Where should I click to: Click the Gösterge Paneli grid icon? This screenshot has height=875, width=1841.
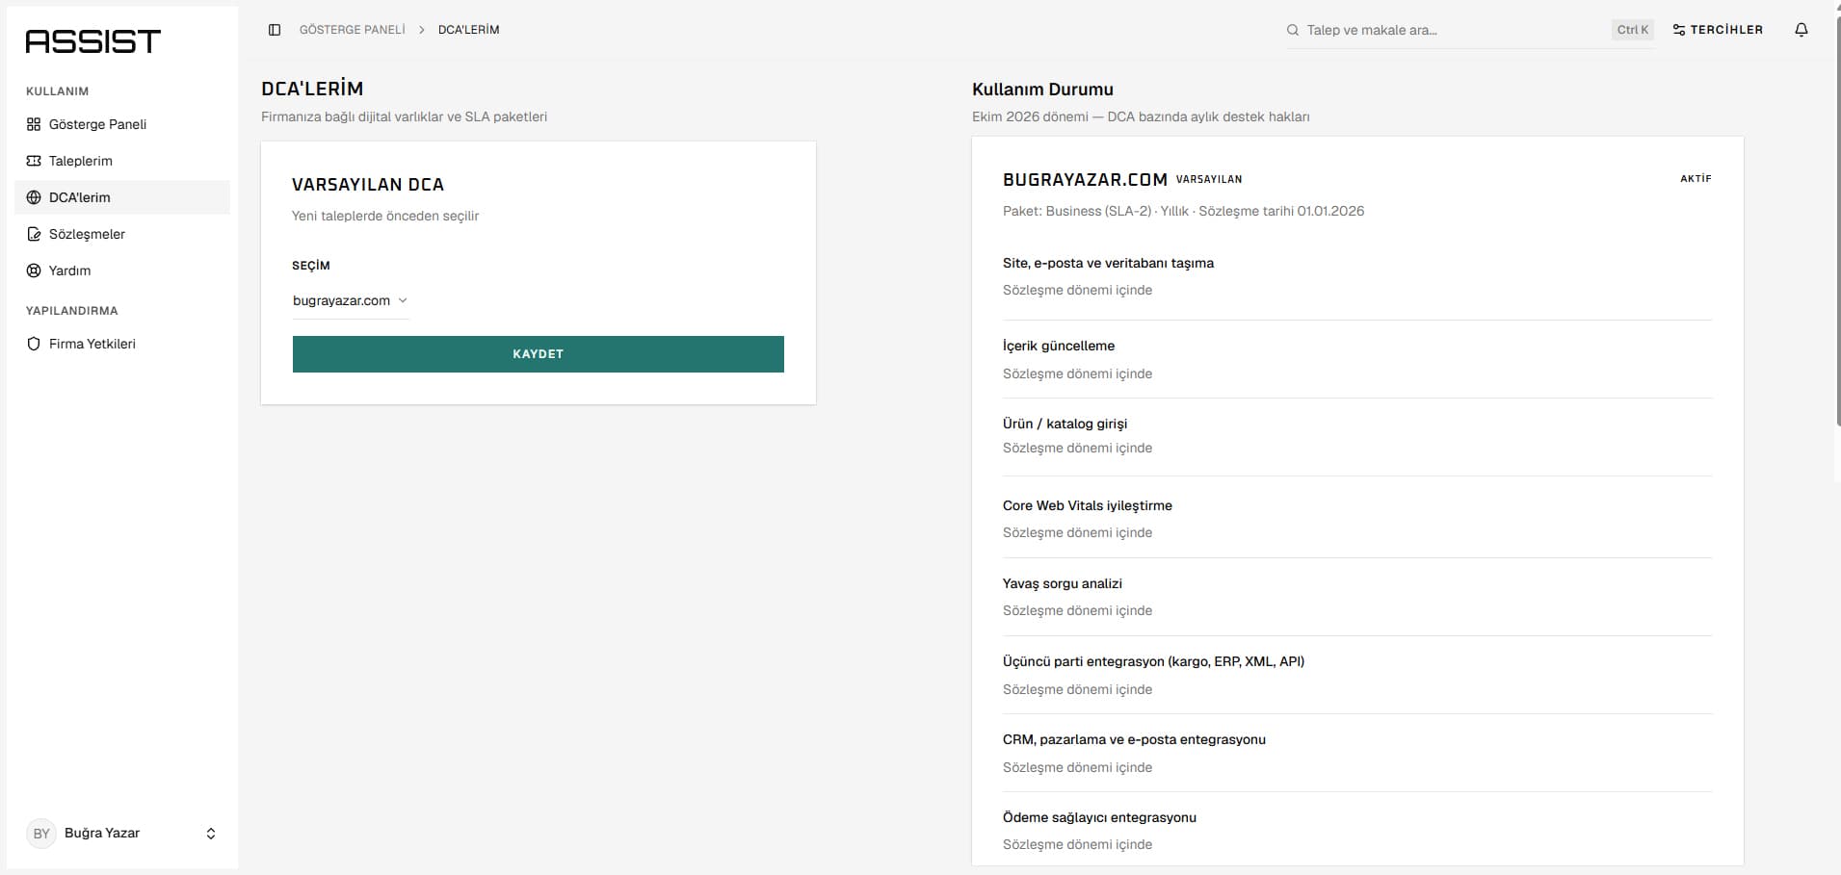click(x=34, y=124)
